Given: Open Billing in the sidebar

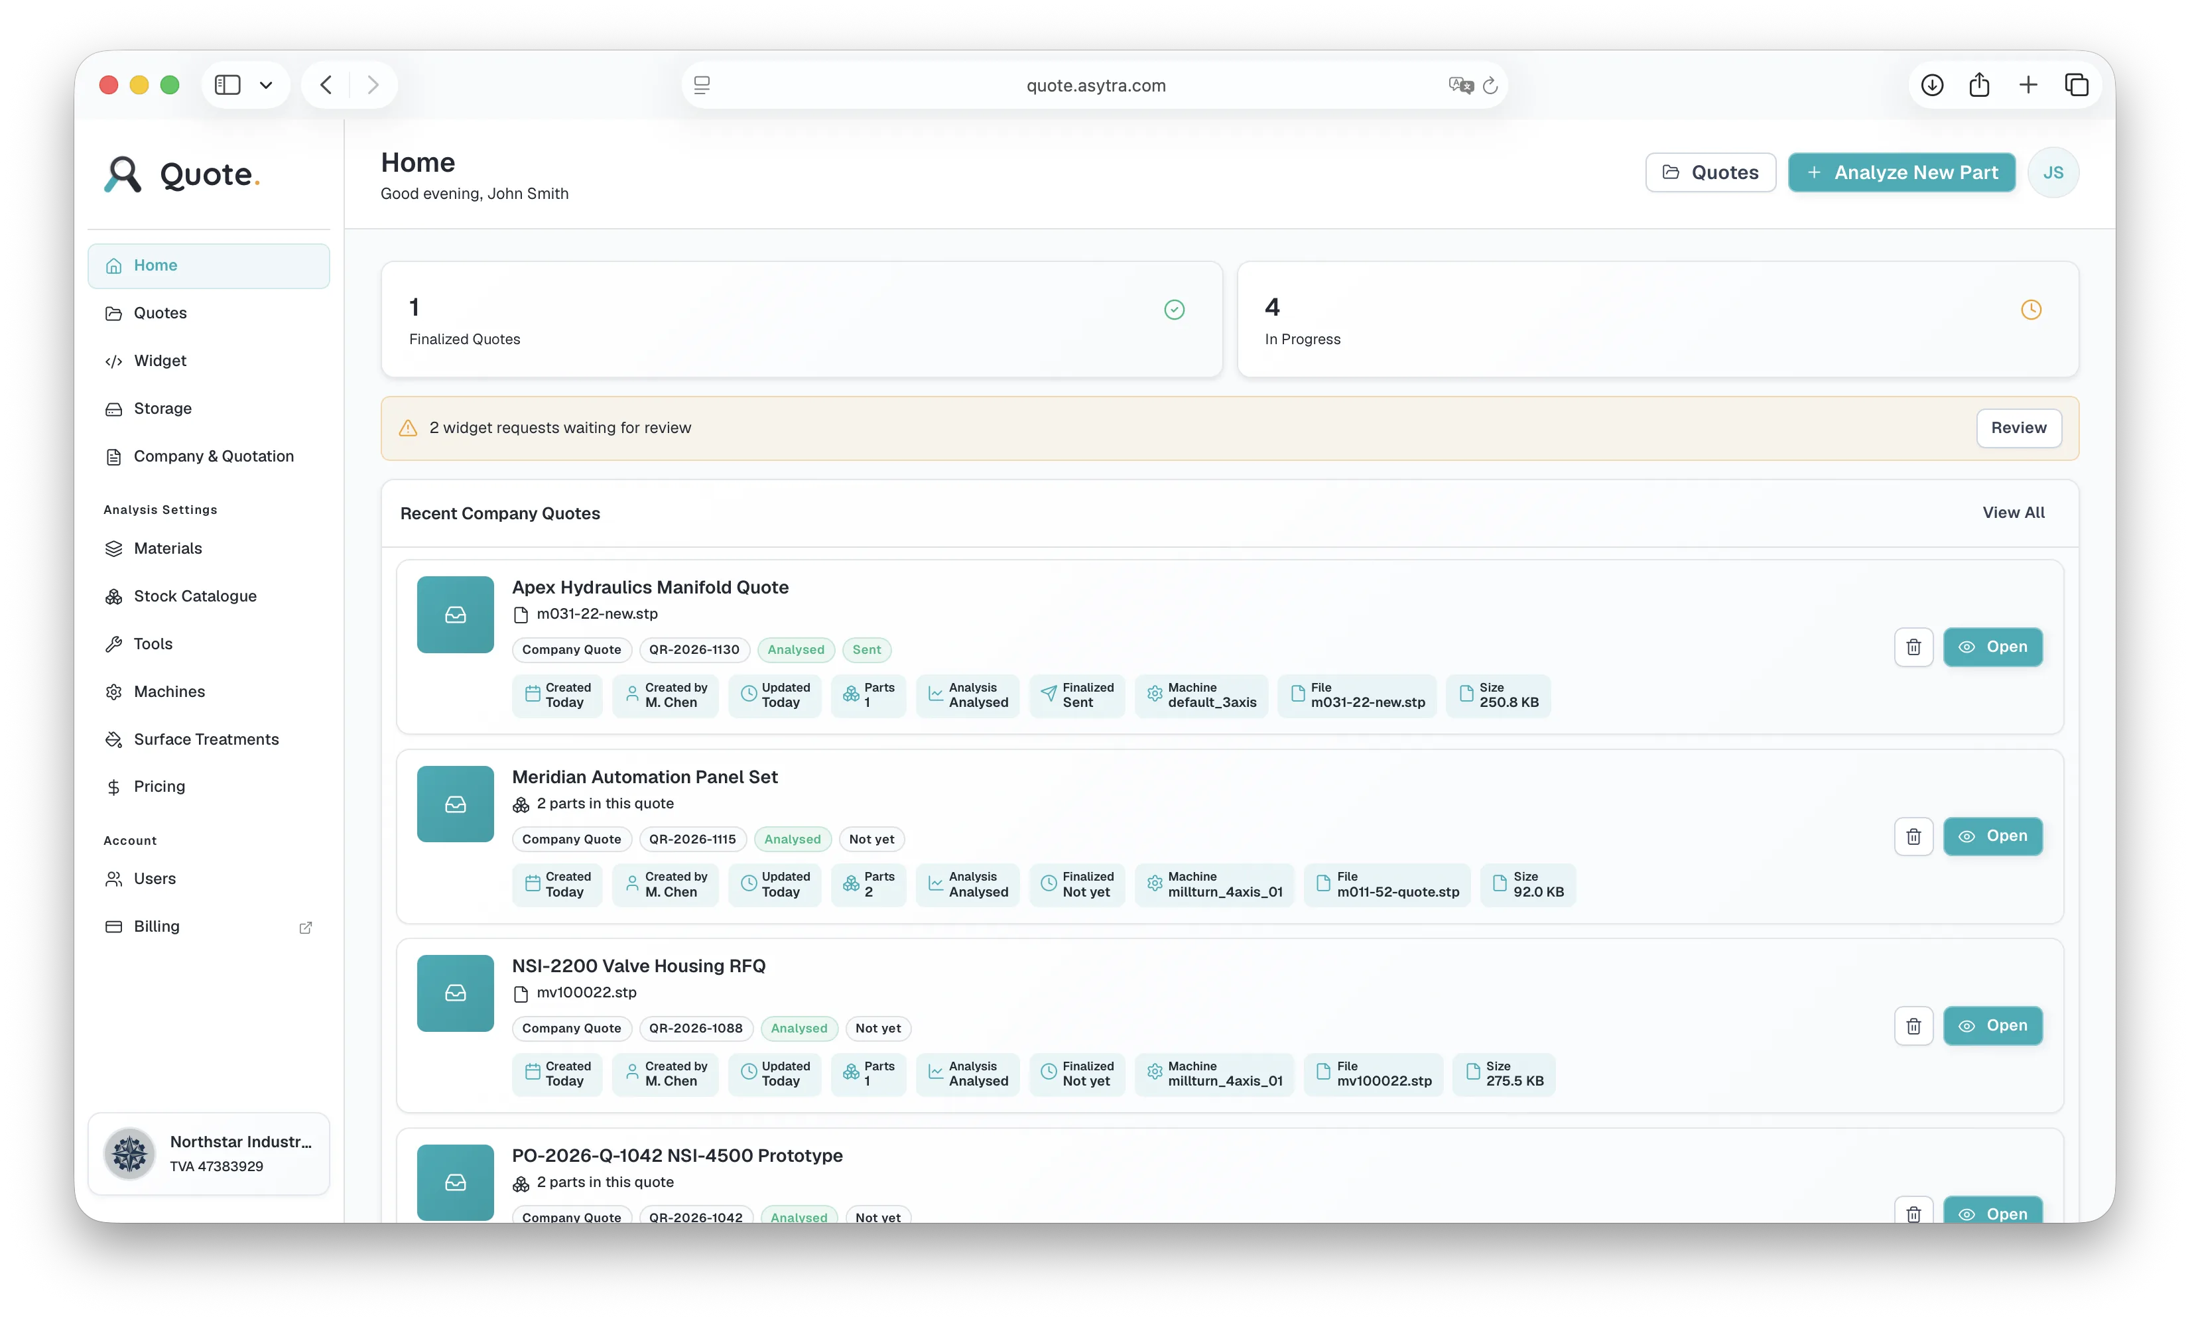Looking at the screenshot, I should pos(208,926).
